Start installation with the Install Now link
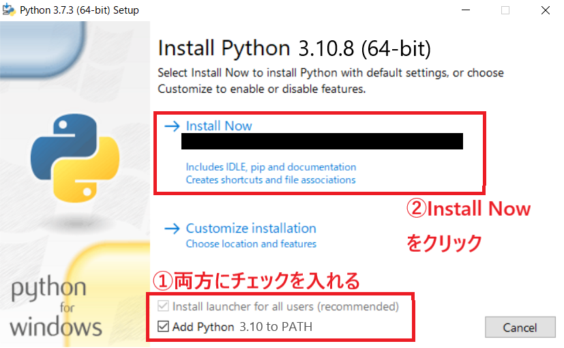The width and height of the screenshot is (564, 348). click(219, 126)
